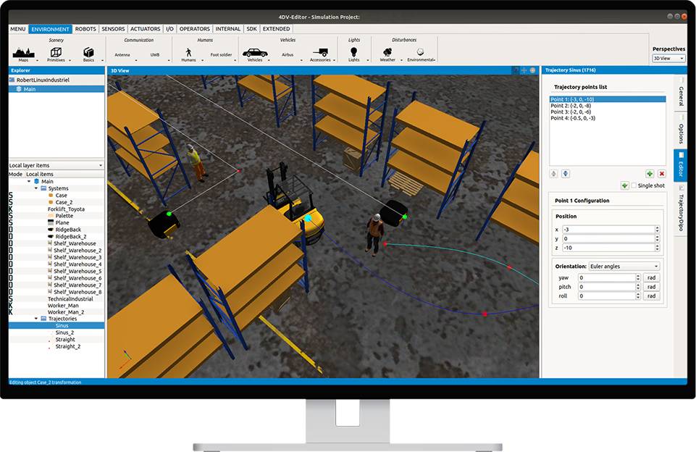Collapse the Trajectories tree folder

pyautogui.click(x=36, y=318)
